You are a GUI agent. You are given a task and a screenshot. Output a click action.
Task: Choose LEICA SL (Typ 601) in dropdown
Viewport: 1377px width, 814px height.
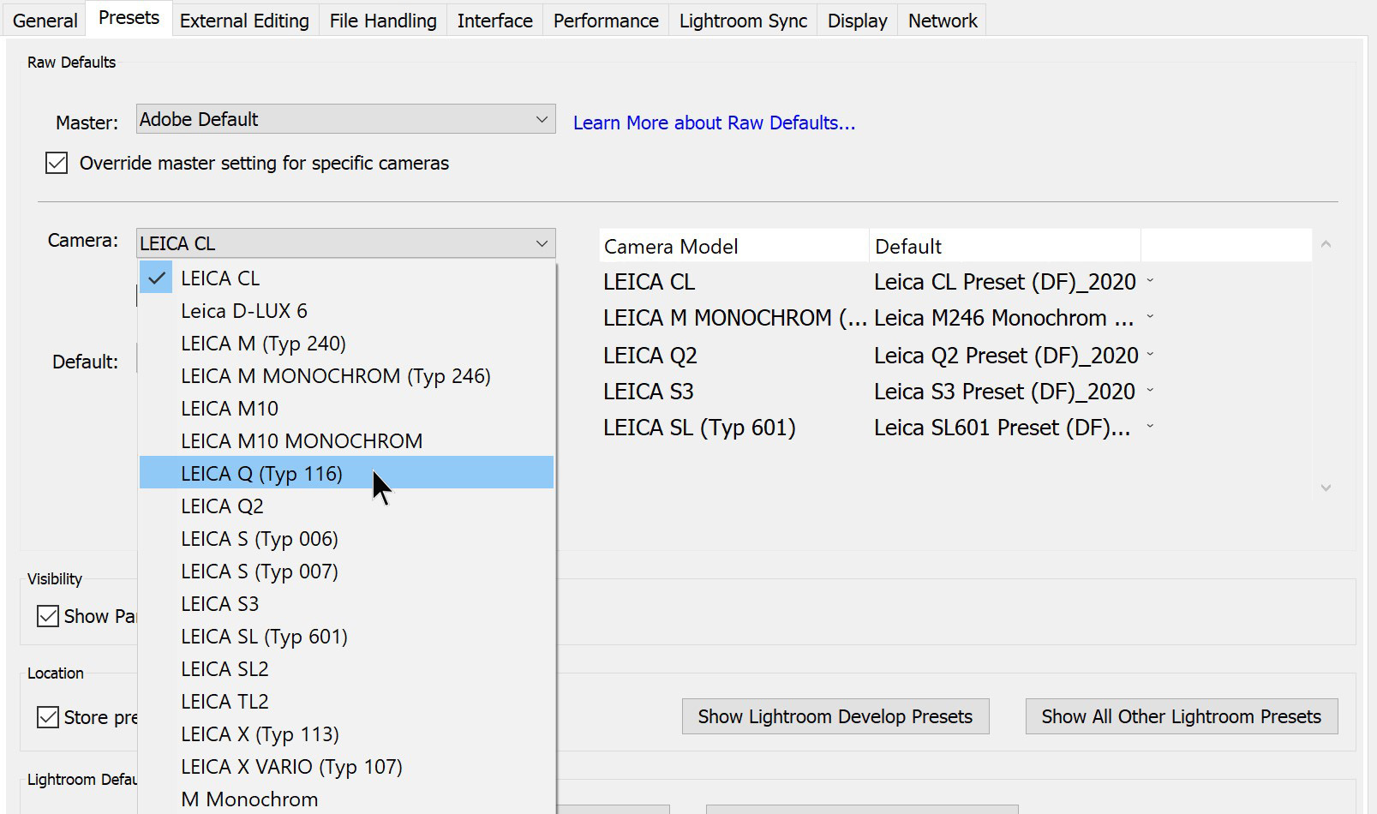coord(346,637)
